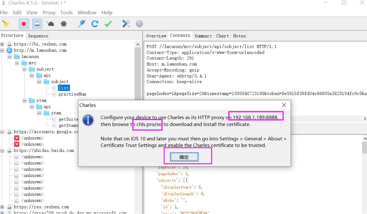
Task: Click the hexagon breakpoints icon
Action: pyautogui.click(x=64, y=24)
